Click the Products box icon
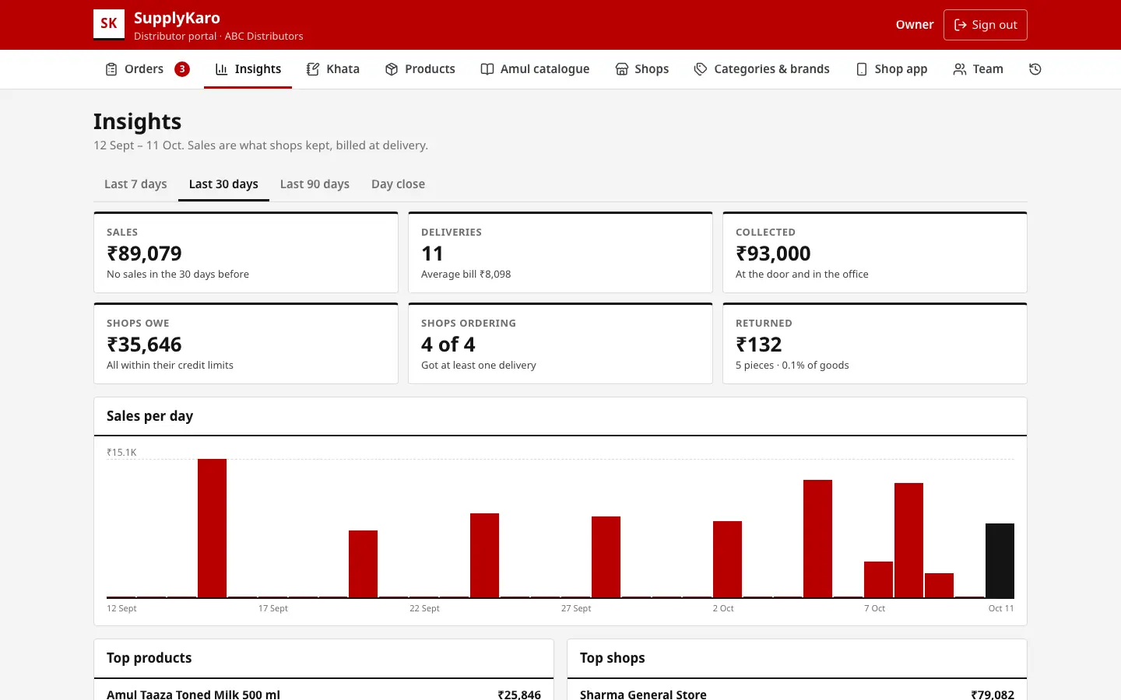Screen dimensions: 1121x700 pyautogui.click(x=392, y=69)
